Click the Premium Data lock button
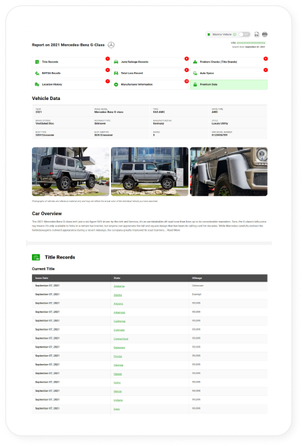The height and width of the screenshot is (447, 303). [229, 84]
